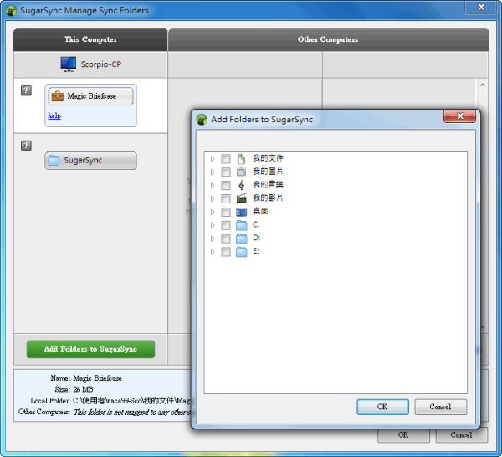Click the E: drive folder icon
Image resolution: width=502 pixels, height=457 pixels.
point(242,252)
